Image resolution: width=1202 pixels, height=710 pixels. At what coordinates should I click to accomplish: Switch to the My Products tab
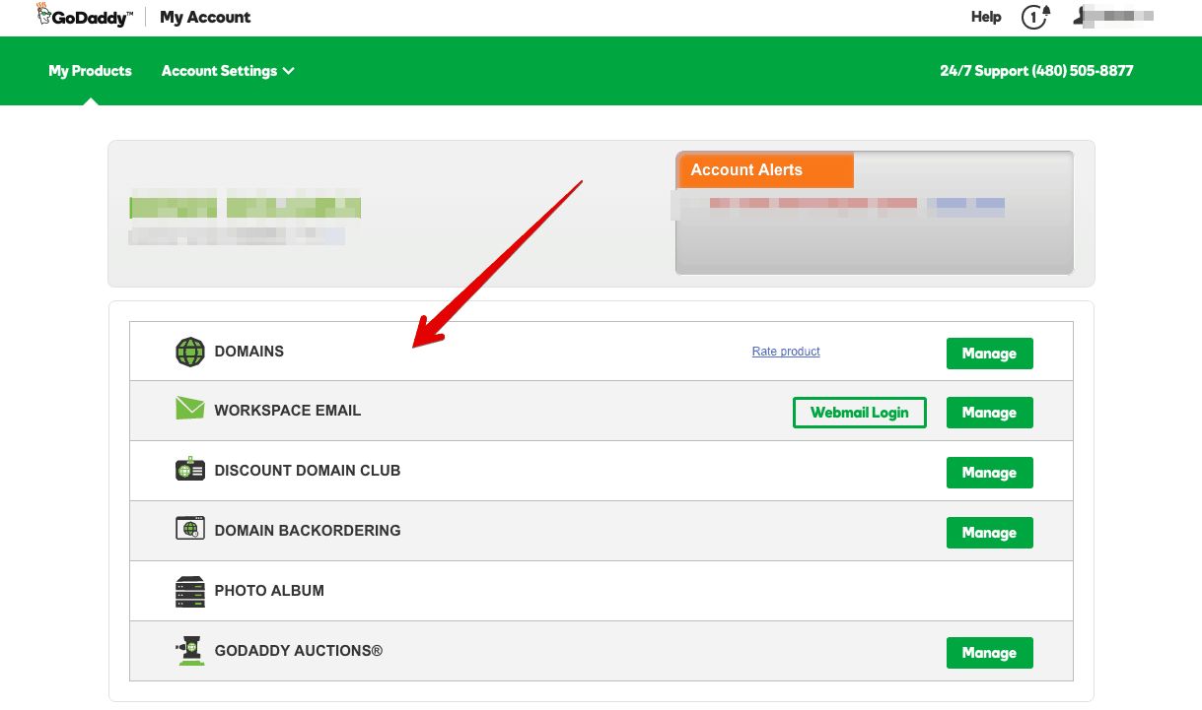(90, 71)
